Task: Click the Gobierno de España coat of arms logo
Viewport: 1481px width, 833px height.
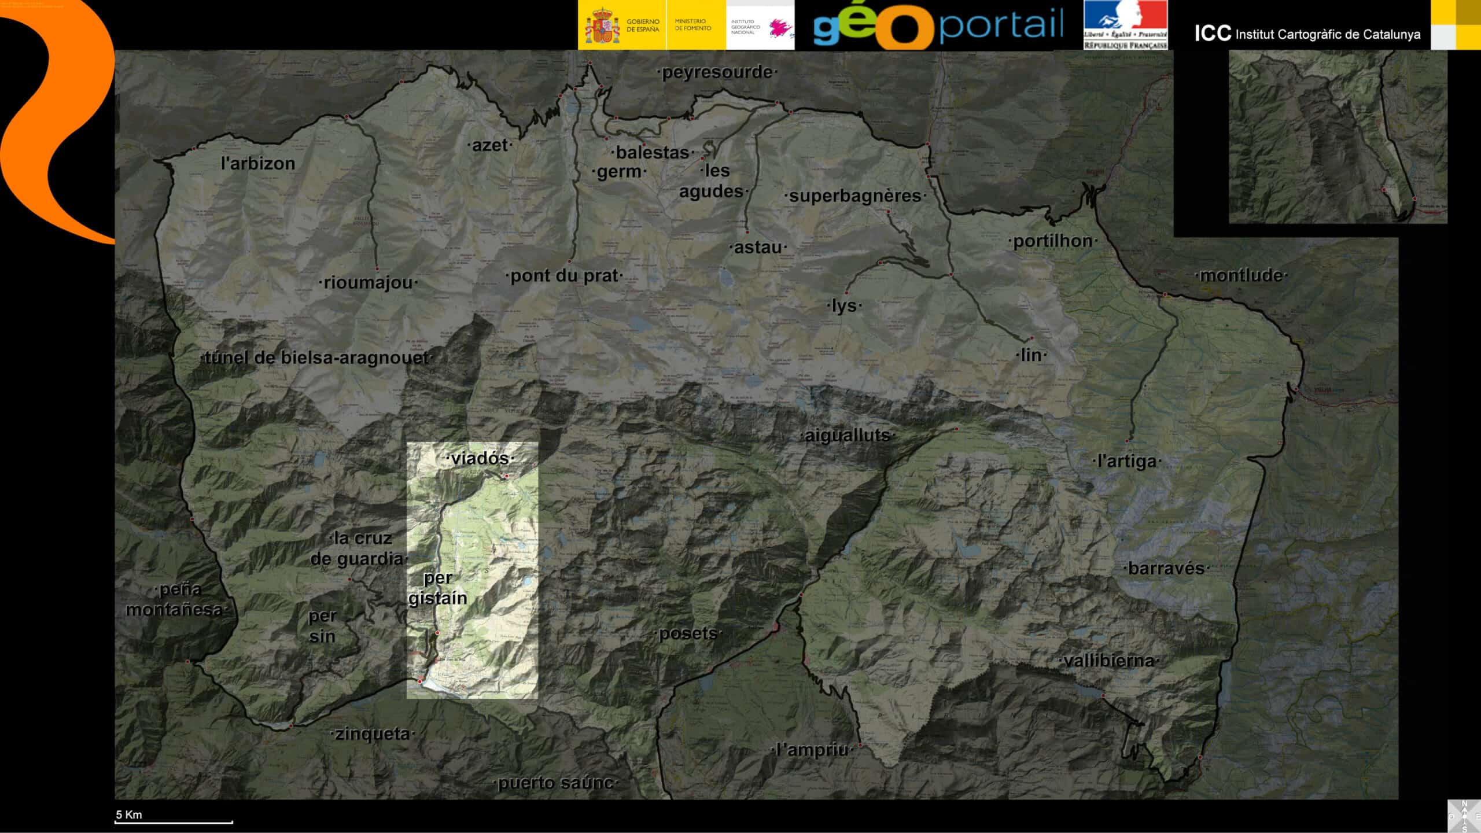Action: pos(603,25)
